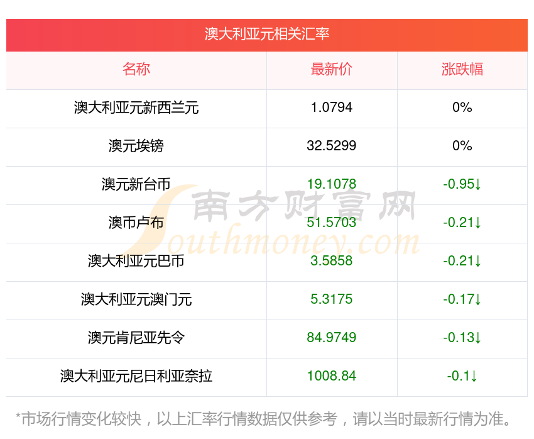
Task: Click the -0.21↓ change for 澳币卢布
Action: [462, 223]
